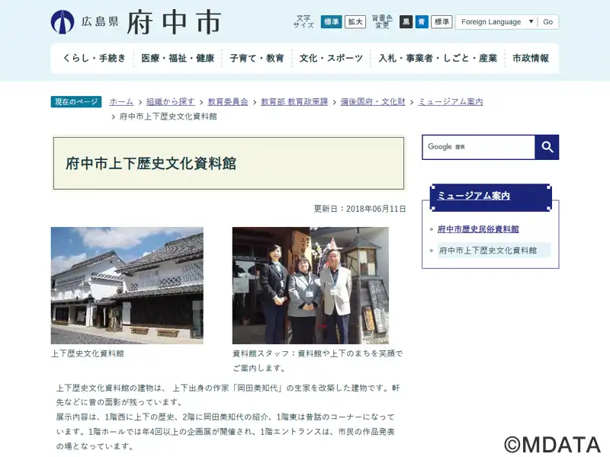Open the 子育て・教育 menu
Screen dimensions: 610x457
point(257,59)
